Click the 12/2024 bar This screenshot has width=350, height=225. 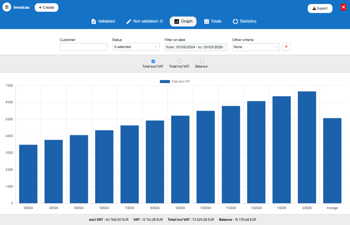click(256, 152)
